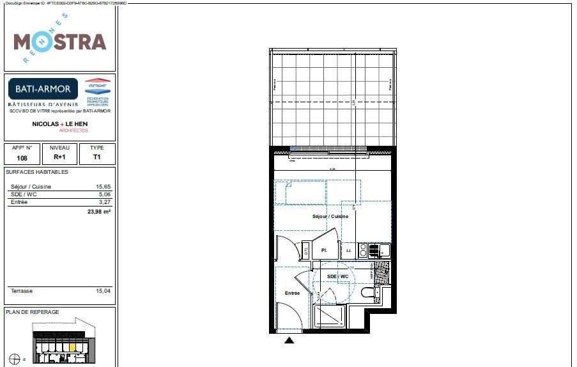Click the NIVEAU R+1 box

pyautogui.click(x=59, y=153)
